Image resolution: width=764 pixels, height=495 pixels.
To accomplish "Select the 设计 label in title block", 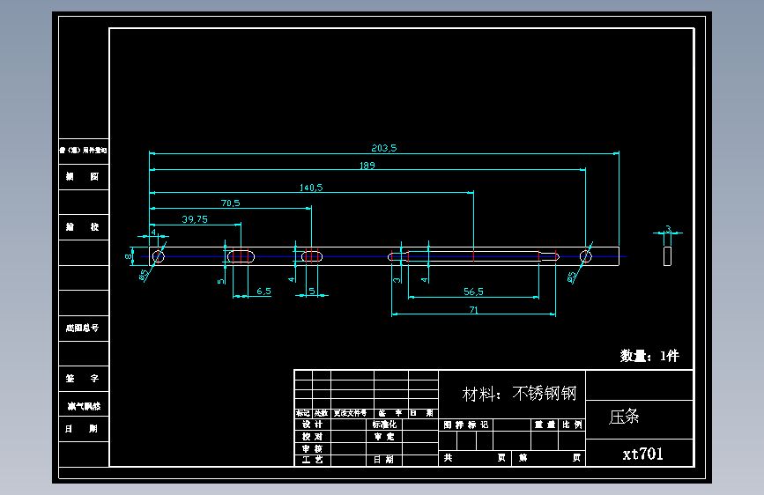I will (312, 425).
